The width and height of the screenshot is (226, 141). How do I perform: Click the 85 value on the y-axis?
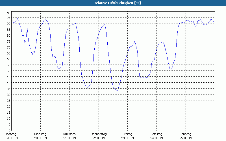9,29
